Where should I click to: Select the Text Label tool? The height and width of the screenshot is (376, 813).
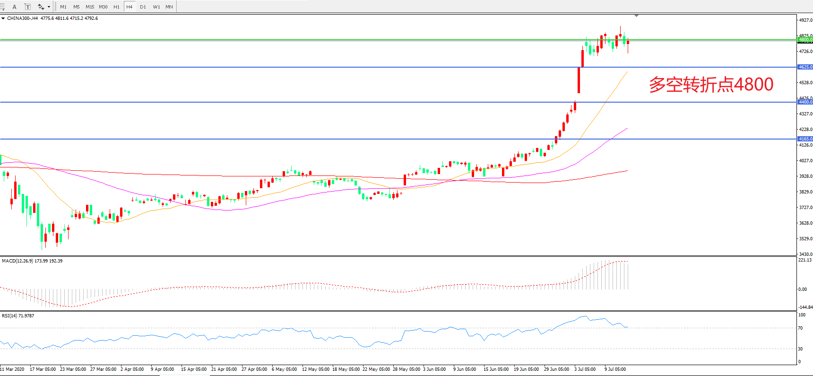coord(27,7)
